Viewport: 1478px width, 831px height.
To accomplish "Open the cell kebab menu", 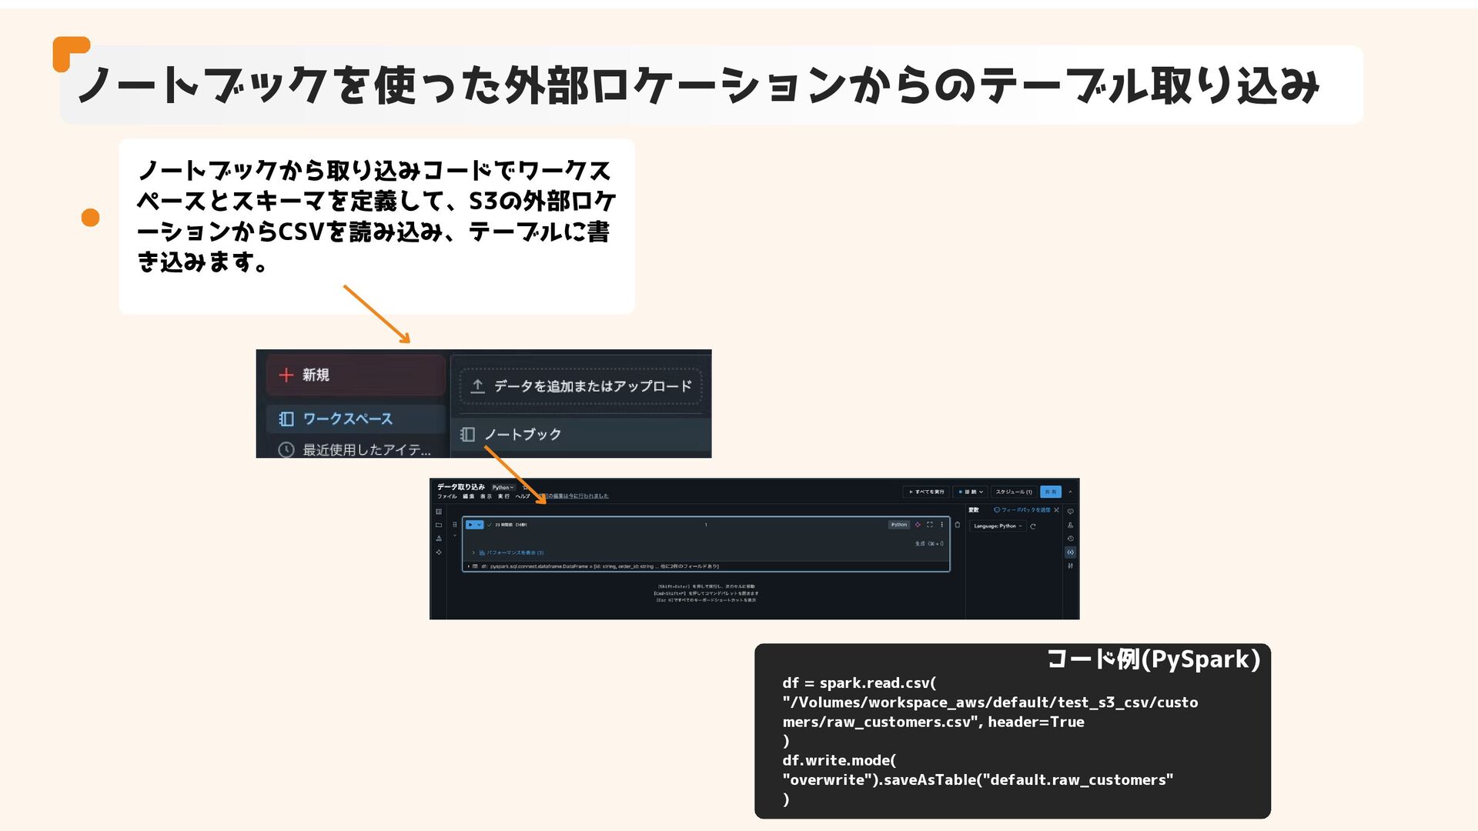I will click(942, 525).
